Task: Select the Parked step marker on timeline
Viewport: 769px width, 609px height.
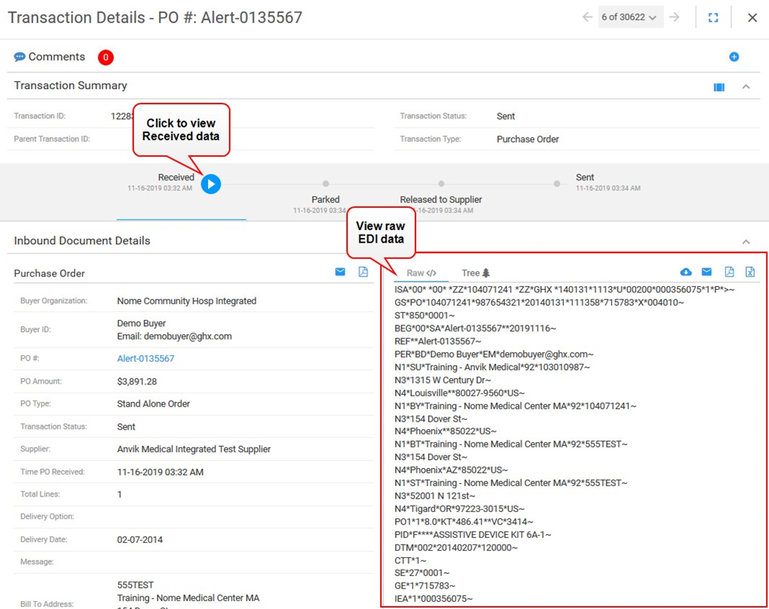Action: [326, 184]
